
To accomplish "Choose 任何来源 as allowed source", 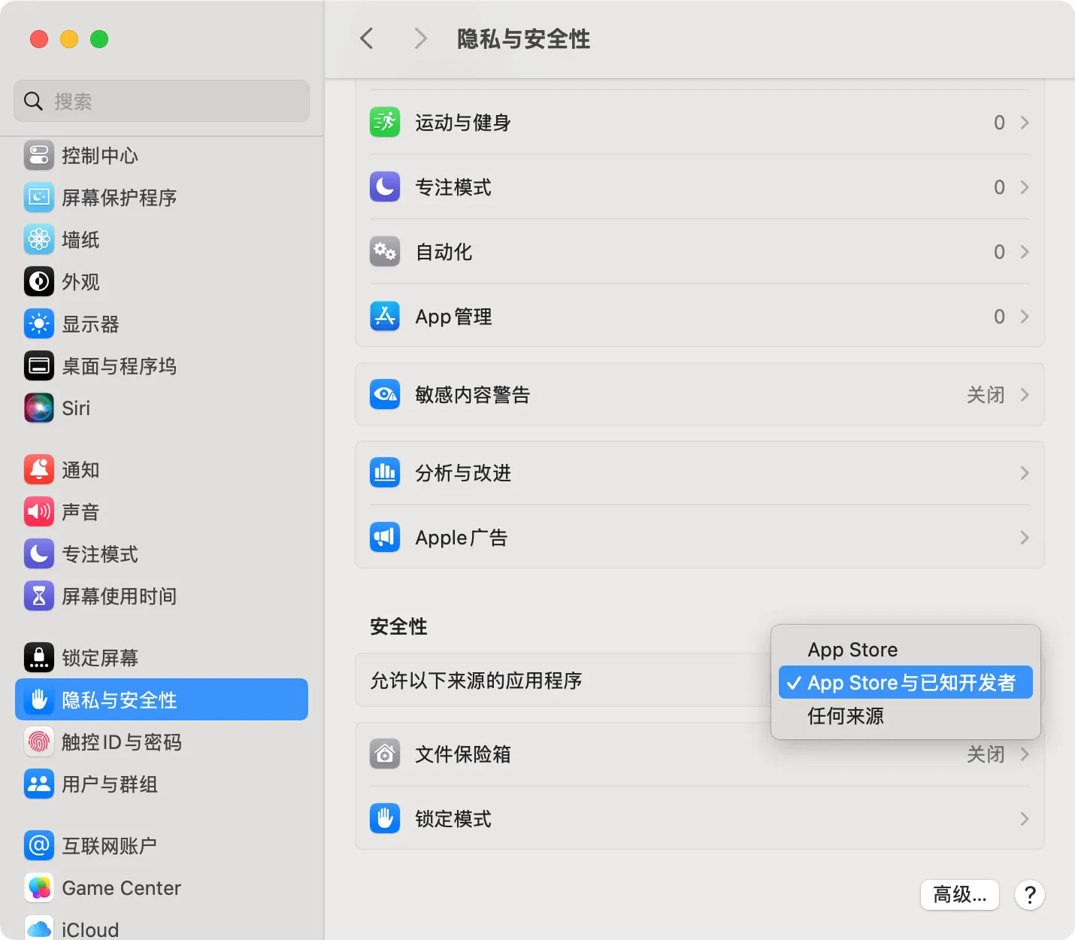I will (x=844, y=715).
